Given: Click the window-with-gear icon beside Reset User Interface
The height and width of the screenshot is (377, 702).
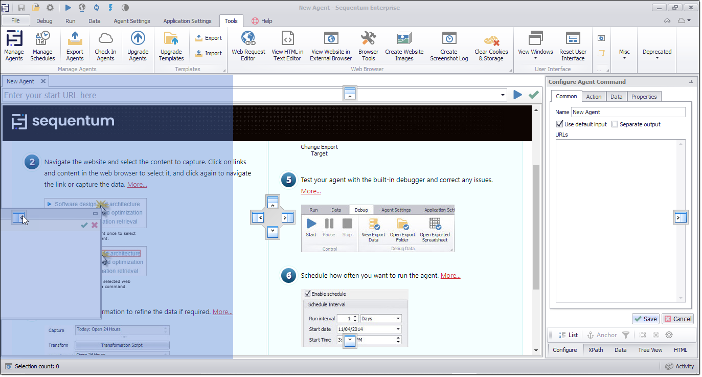Looking at the screenshot, I should 601,38.
